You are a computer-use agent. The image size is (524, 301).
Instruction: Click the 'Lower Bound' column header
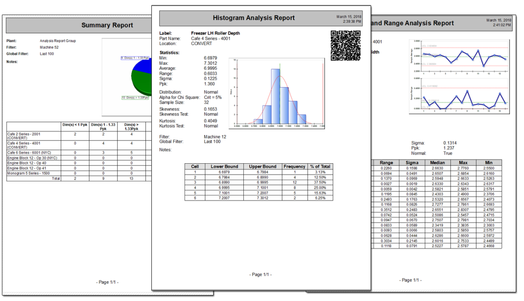[x=224, y=166]
